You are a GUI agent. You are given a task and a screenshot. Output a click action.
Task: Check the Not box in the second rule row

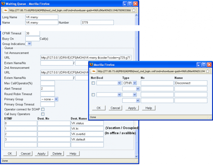click(93, 95)
